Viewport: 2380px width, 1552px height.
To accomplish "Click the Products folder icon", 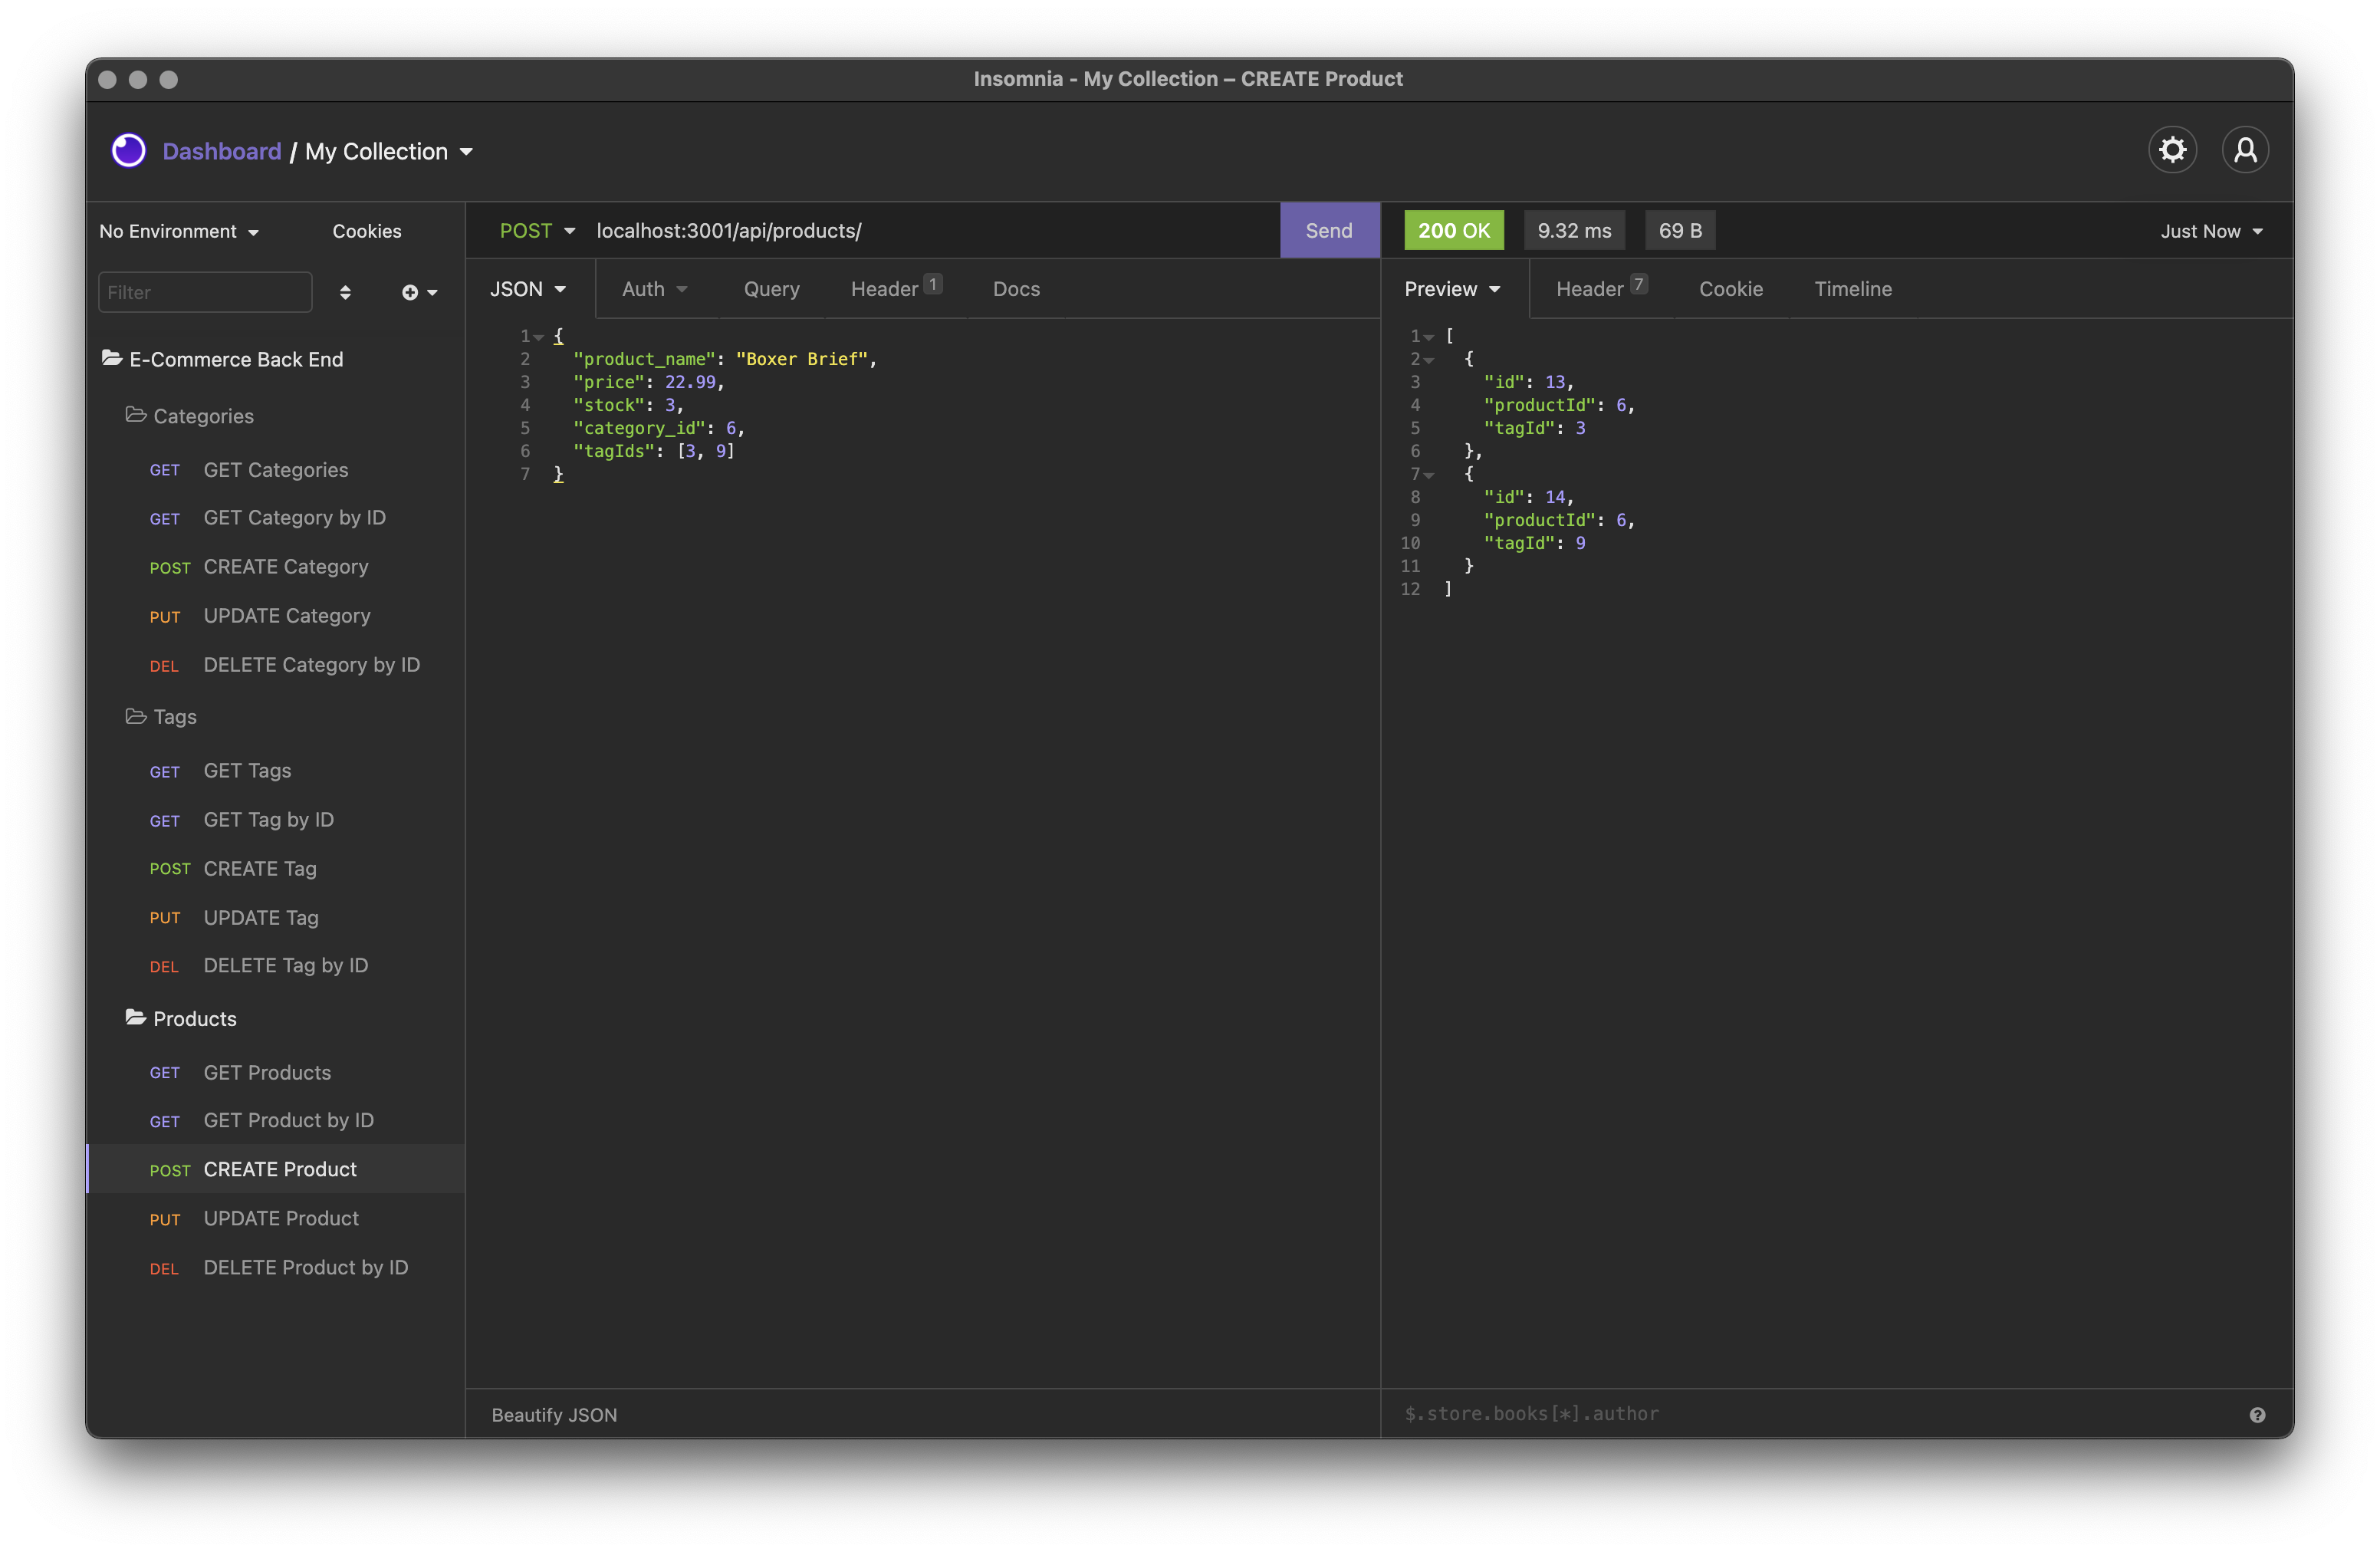I will point(136,1017).
